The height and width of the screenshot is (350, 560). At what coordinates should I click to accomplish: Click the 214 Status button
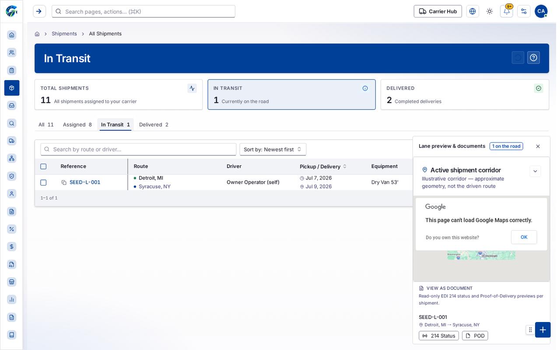pyautogui.click(x=439, y=336)
